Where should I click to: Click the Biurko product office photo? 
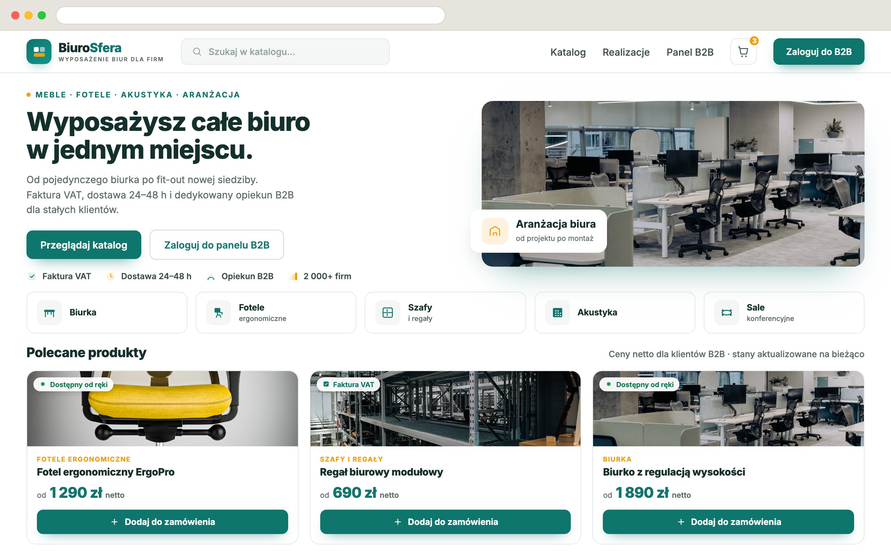coord(728,409)
